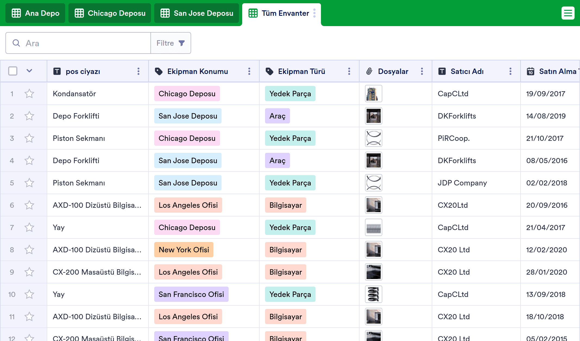Open San Jose Deposu tag in row 2

point(188,116)
